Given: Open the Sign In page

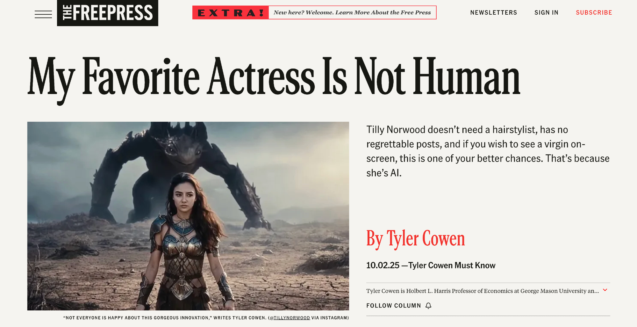Looking at the screenshot, I should (x=547, y=12).
